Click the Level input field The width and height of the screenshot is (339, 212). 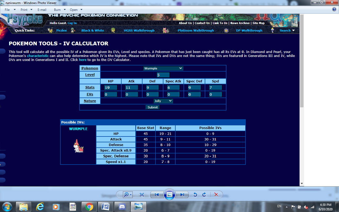click(163, 75)
